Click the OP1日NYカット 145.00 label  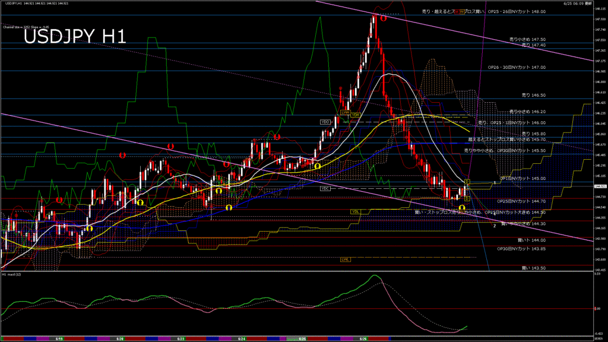click(x=522, y=178)
